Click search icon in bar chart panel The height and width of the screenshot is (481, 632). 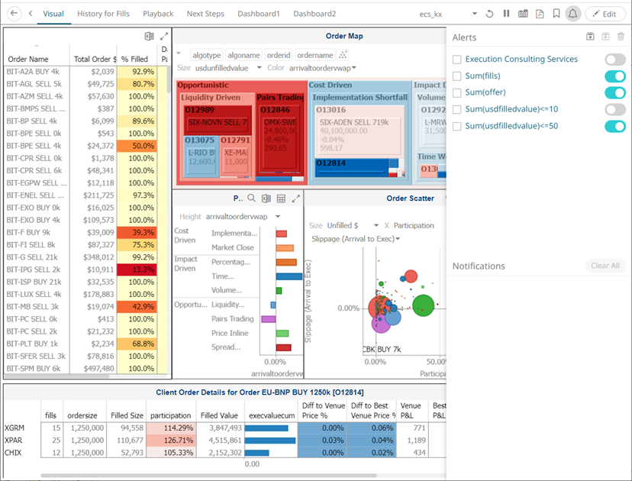coord(252,199)
